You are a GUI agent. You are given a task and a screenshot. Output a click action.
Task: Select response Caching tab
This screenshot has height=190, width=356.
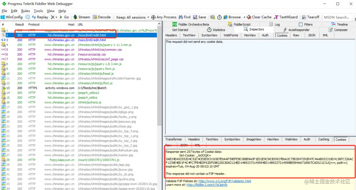pos(324,139)
